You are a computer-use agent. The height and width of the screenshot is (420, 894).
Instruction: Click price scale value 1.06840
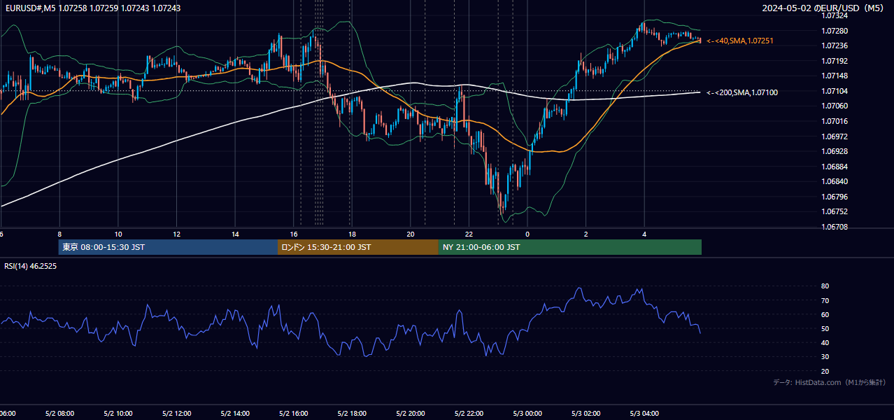pos(835,181)
